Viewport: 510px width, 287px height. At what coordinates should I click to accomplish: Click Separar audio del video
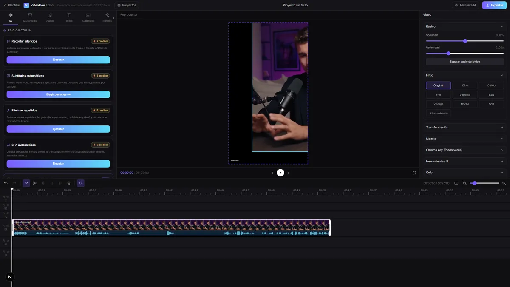pyautogui.click(x=465, y=62)
